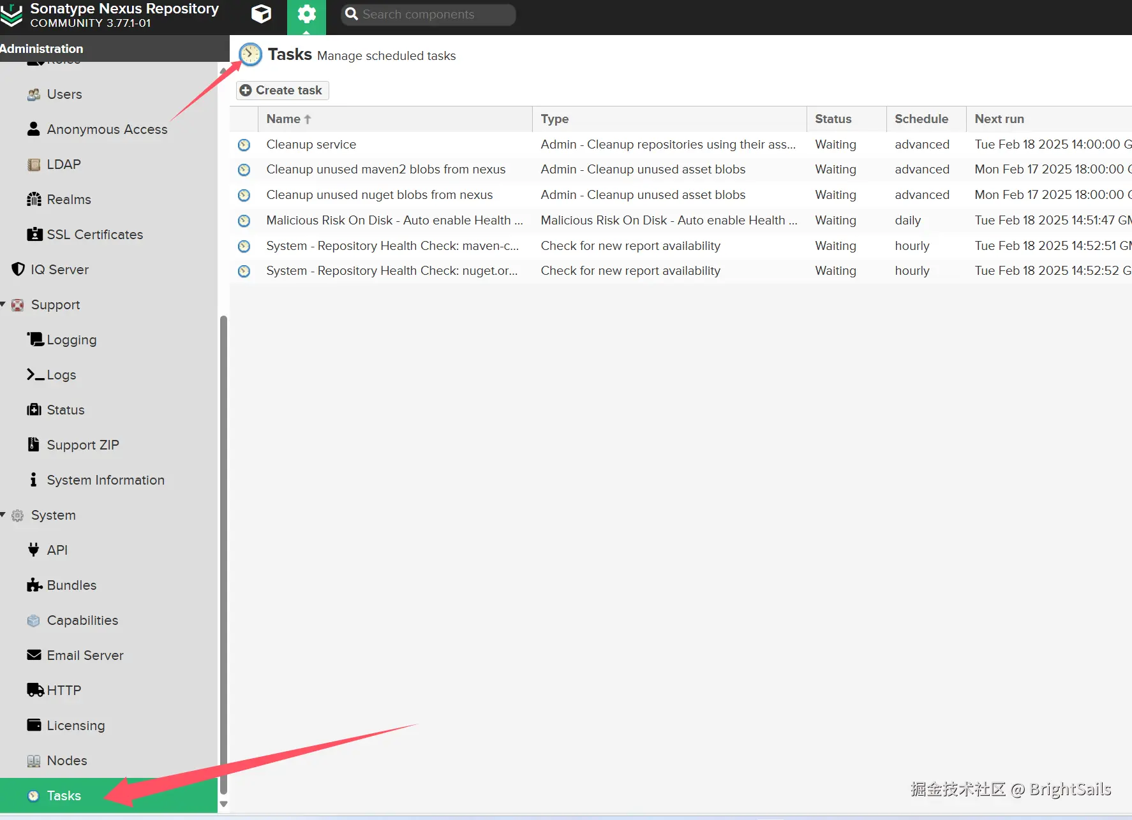Click the Logging scroll icon
This screenshot has width=1132, height=820.
click(x=35, y=339)
